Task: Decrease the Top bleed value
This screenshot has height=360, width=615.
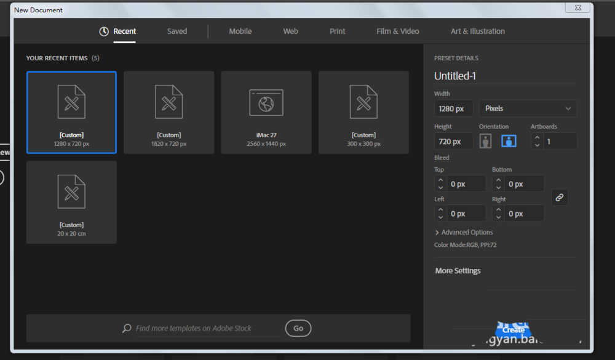Action: 440,188
